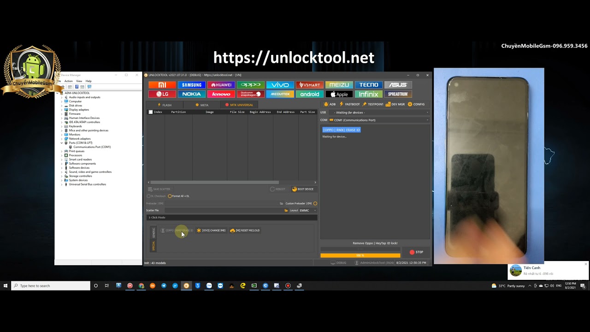Select the Apple brand tile

[x=339, y=94]
